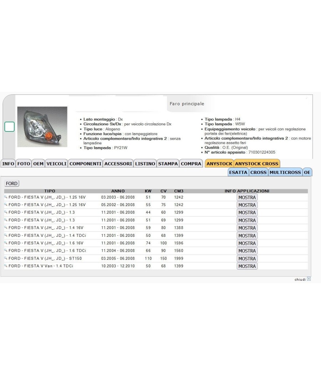Switch to the FOTO tab
This screenshot has height=375, width=321.
[24, 164]
